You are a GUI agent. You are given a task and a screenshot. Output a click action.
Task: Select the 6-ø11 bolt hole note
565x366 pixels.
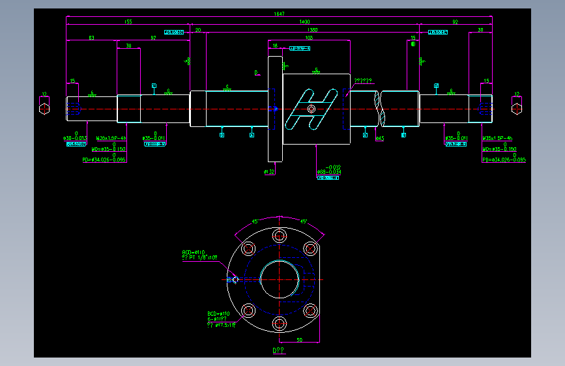pos(217,319)
